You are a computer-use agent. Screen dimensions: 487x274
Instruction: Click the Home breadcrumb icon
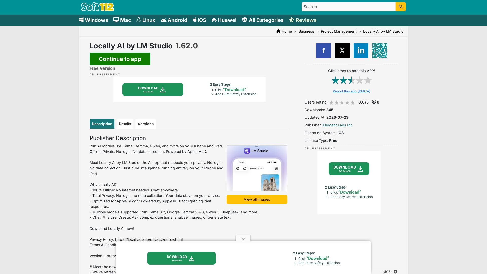click(278, 31)
